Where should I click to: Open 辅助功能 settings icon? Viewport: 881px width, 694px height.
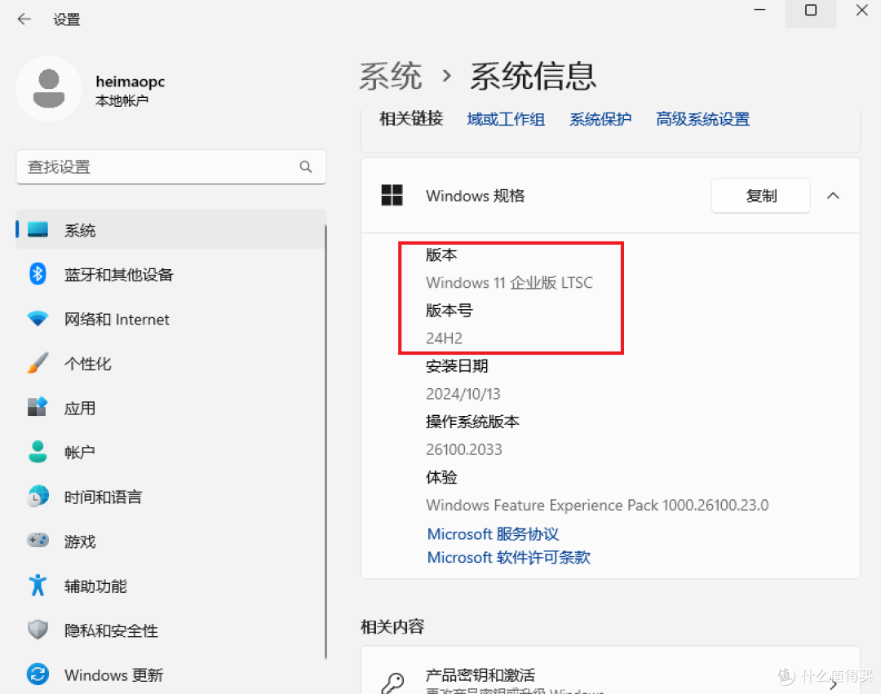pyautogui.click(x=38, y=585)
